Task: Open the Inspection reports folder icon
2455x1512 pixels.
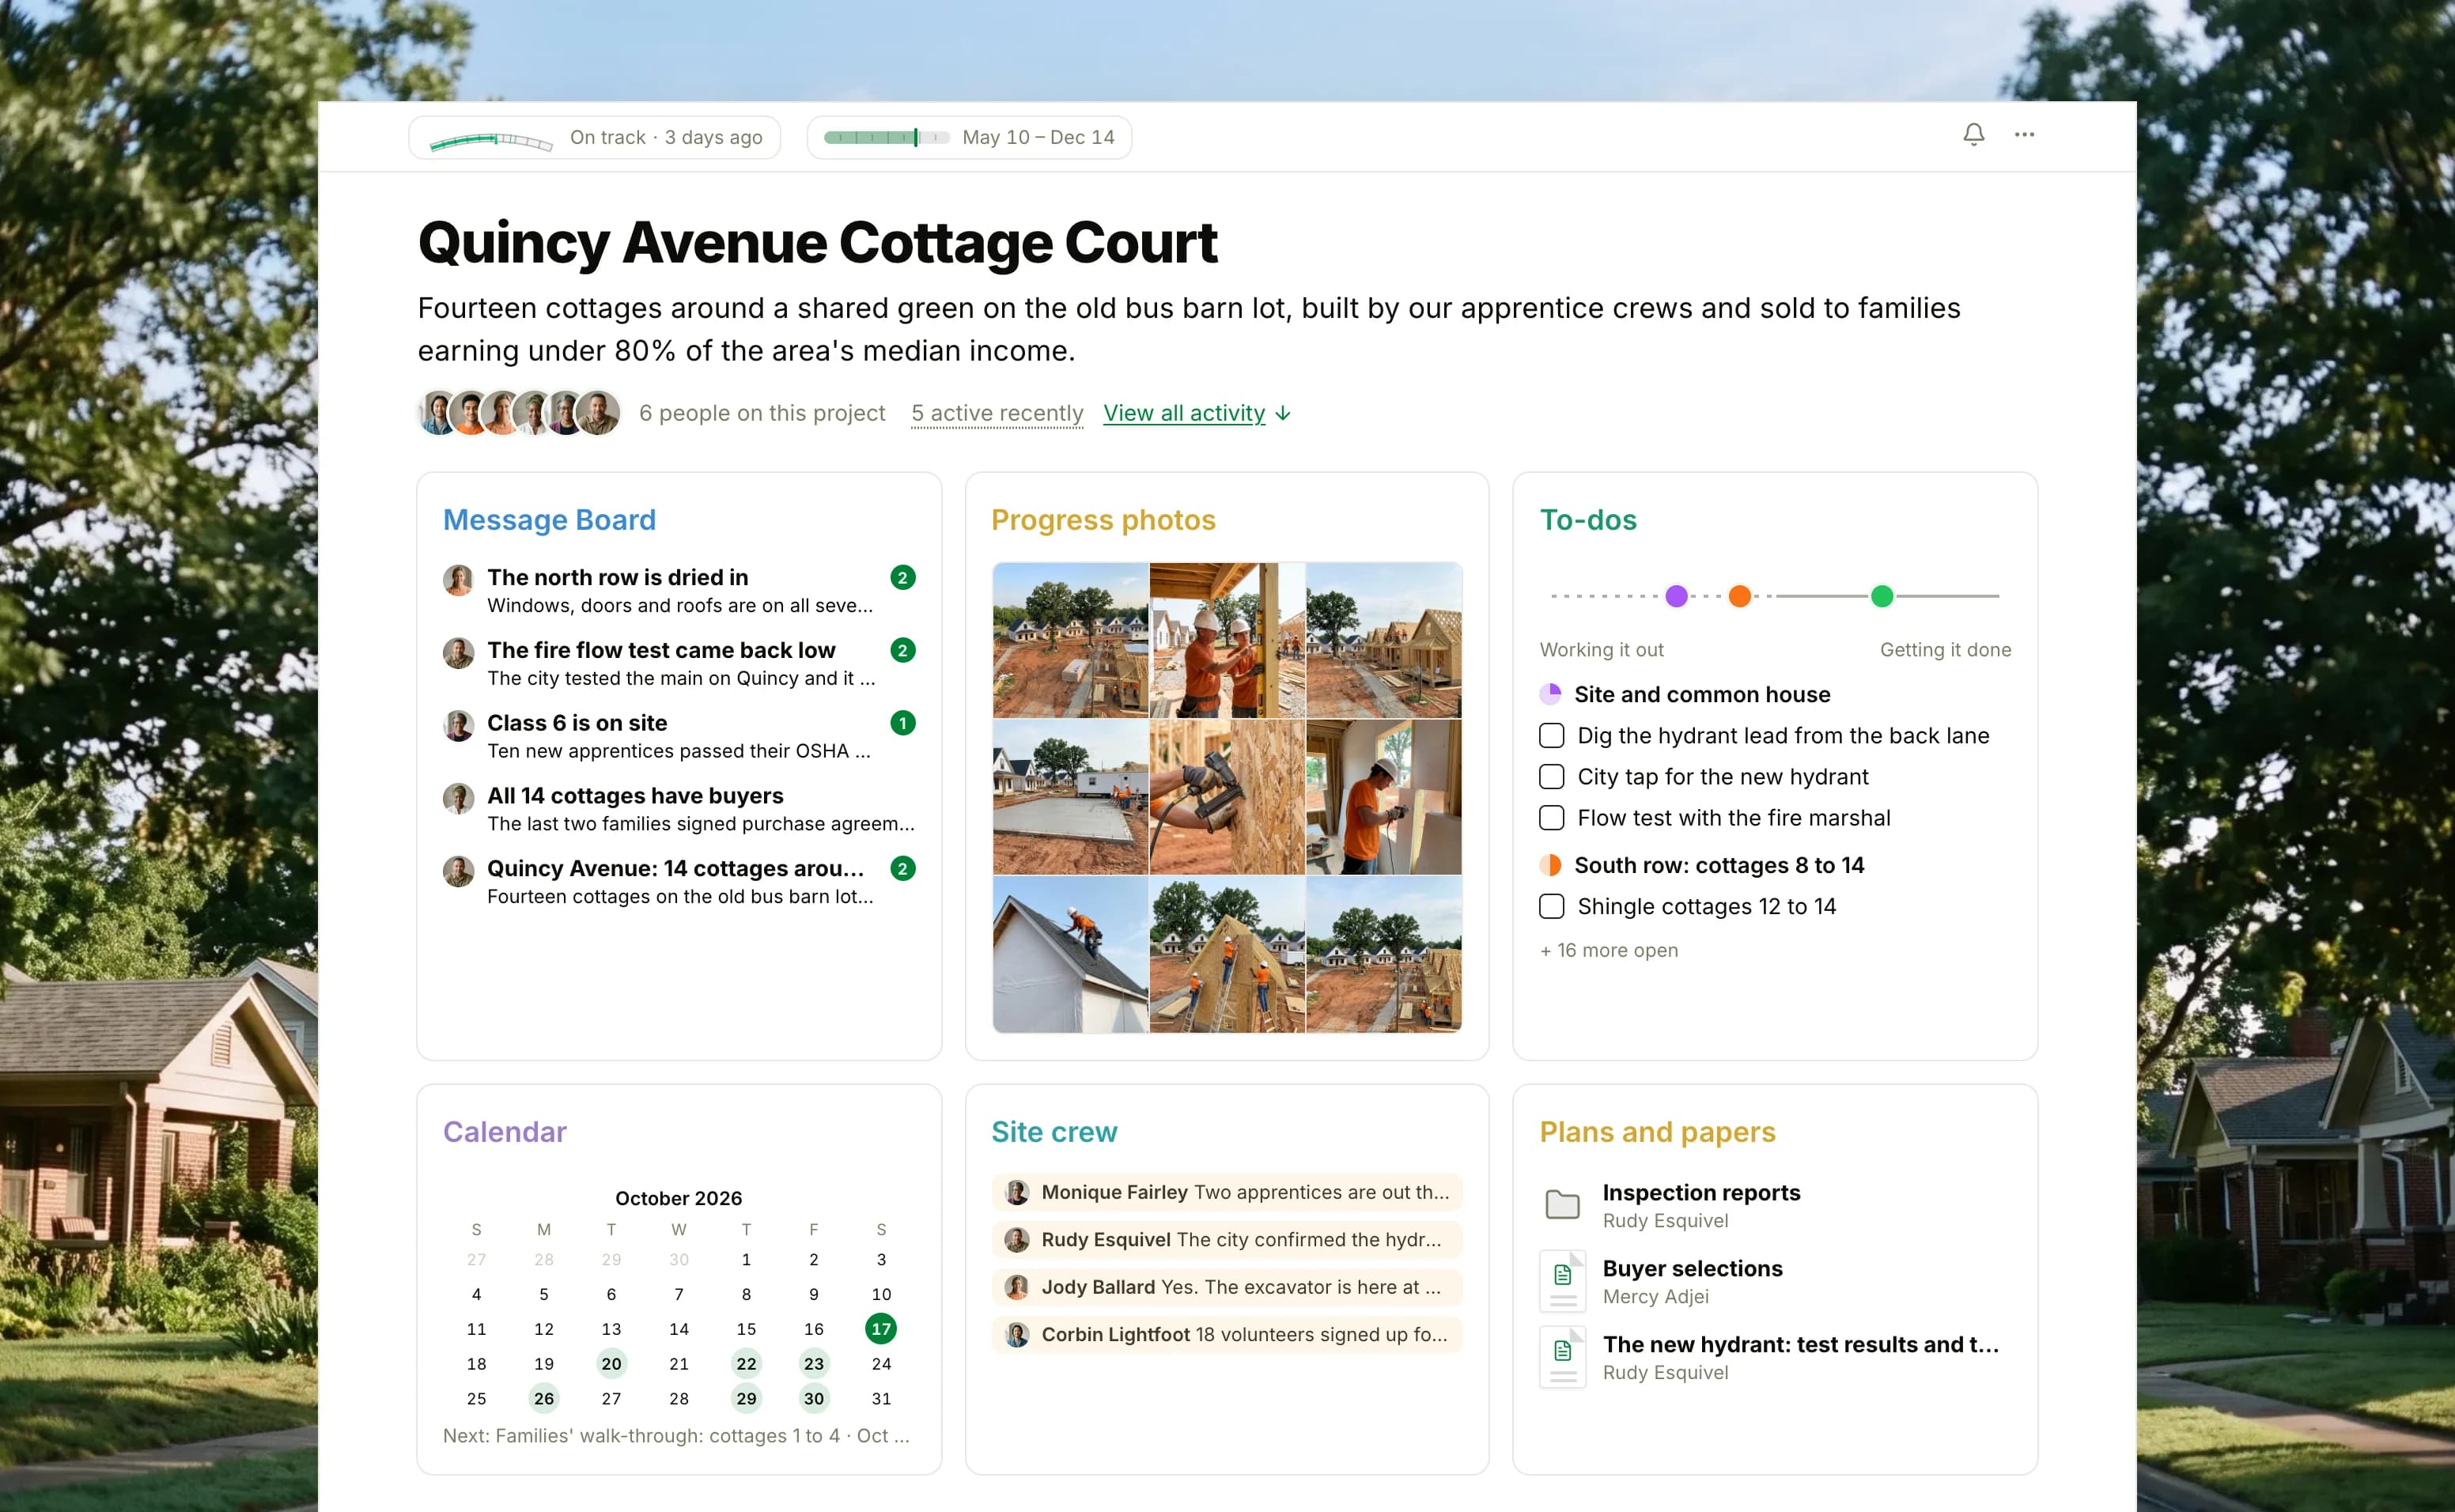Action: click(x=1562, y=1205)
